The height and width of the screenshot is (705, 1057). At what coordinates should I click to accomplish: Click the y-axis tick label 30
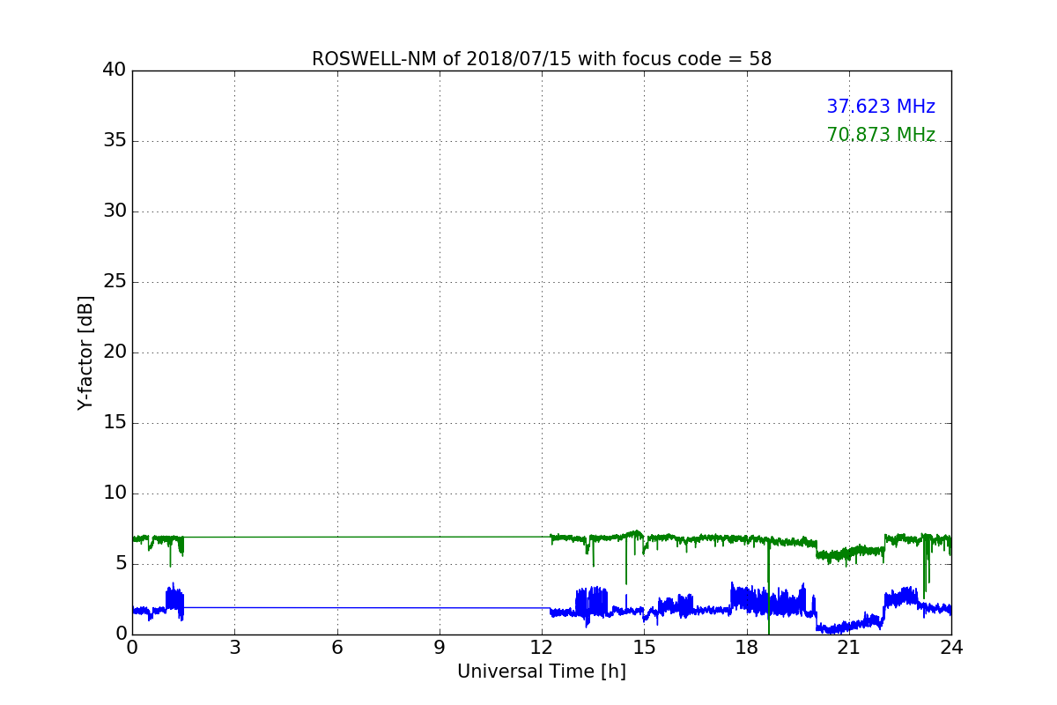tap(115, 211)
